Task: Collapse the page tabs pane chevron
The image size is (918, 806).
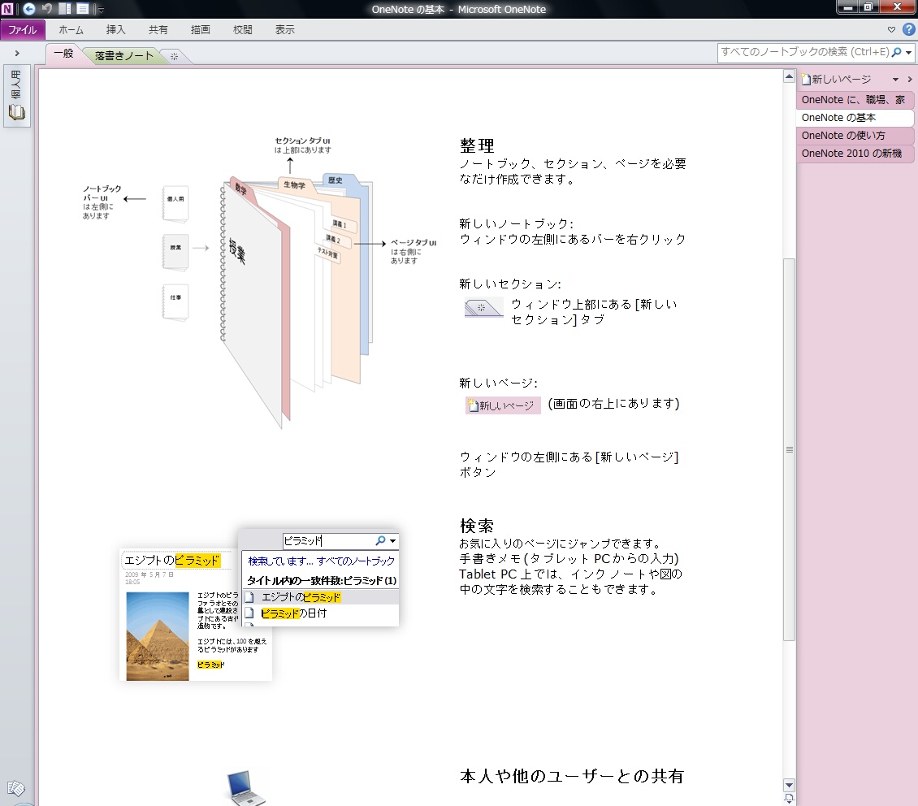Action: [910, 80]
